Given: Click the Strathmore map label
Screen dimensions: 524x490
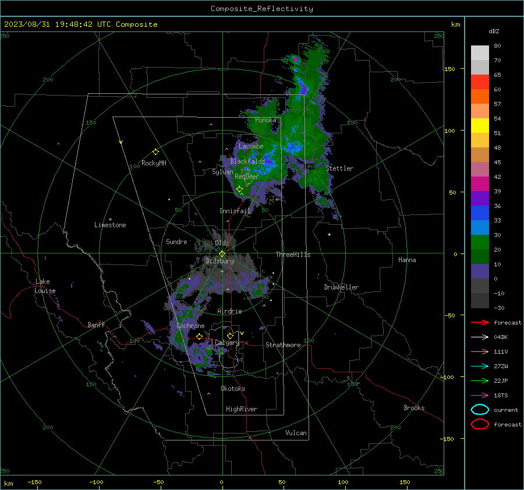Looking at the screenshot, I should click(283, 345).
